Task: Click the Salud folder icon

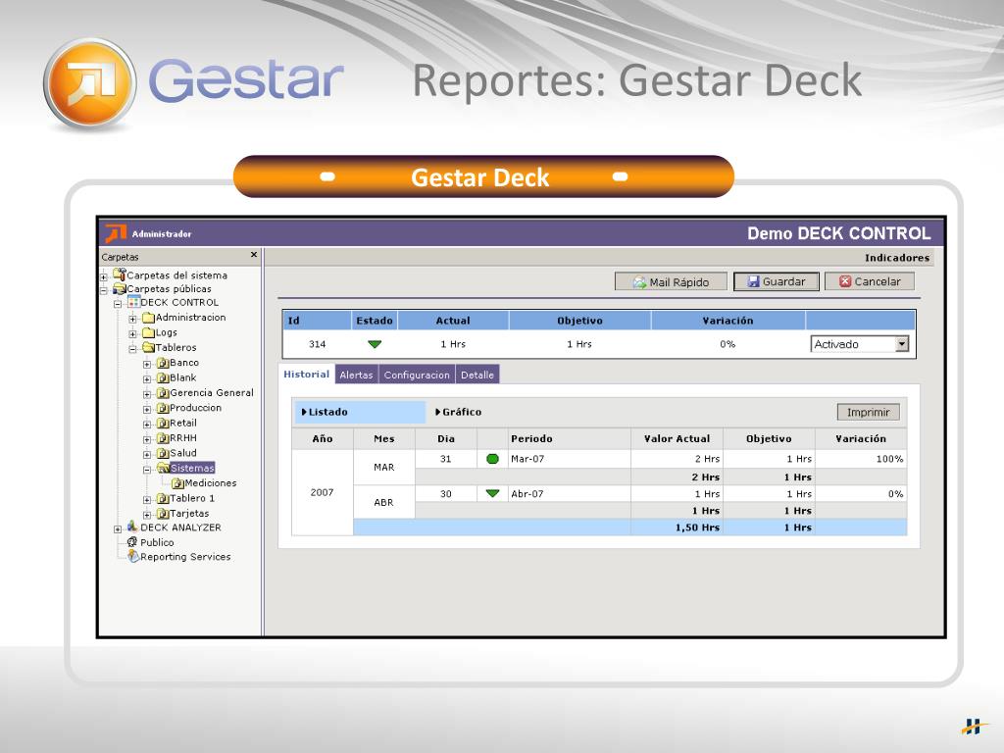Action: [x=163, y=453]
